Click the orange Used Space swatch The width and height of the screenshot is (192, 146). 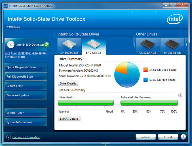[145, 70]
